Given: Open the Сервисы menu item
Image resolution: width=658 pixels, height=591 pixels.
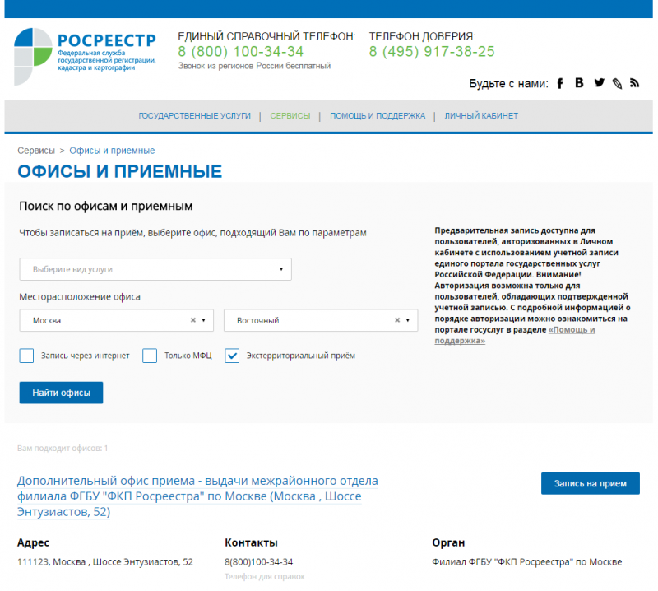Looking at the screenshot, I should pyautogui.click(x=290, y=116).
